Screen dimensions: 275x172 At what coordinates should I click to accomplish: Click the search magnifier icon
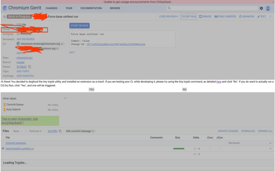[x=169, y=8]
